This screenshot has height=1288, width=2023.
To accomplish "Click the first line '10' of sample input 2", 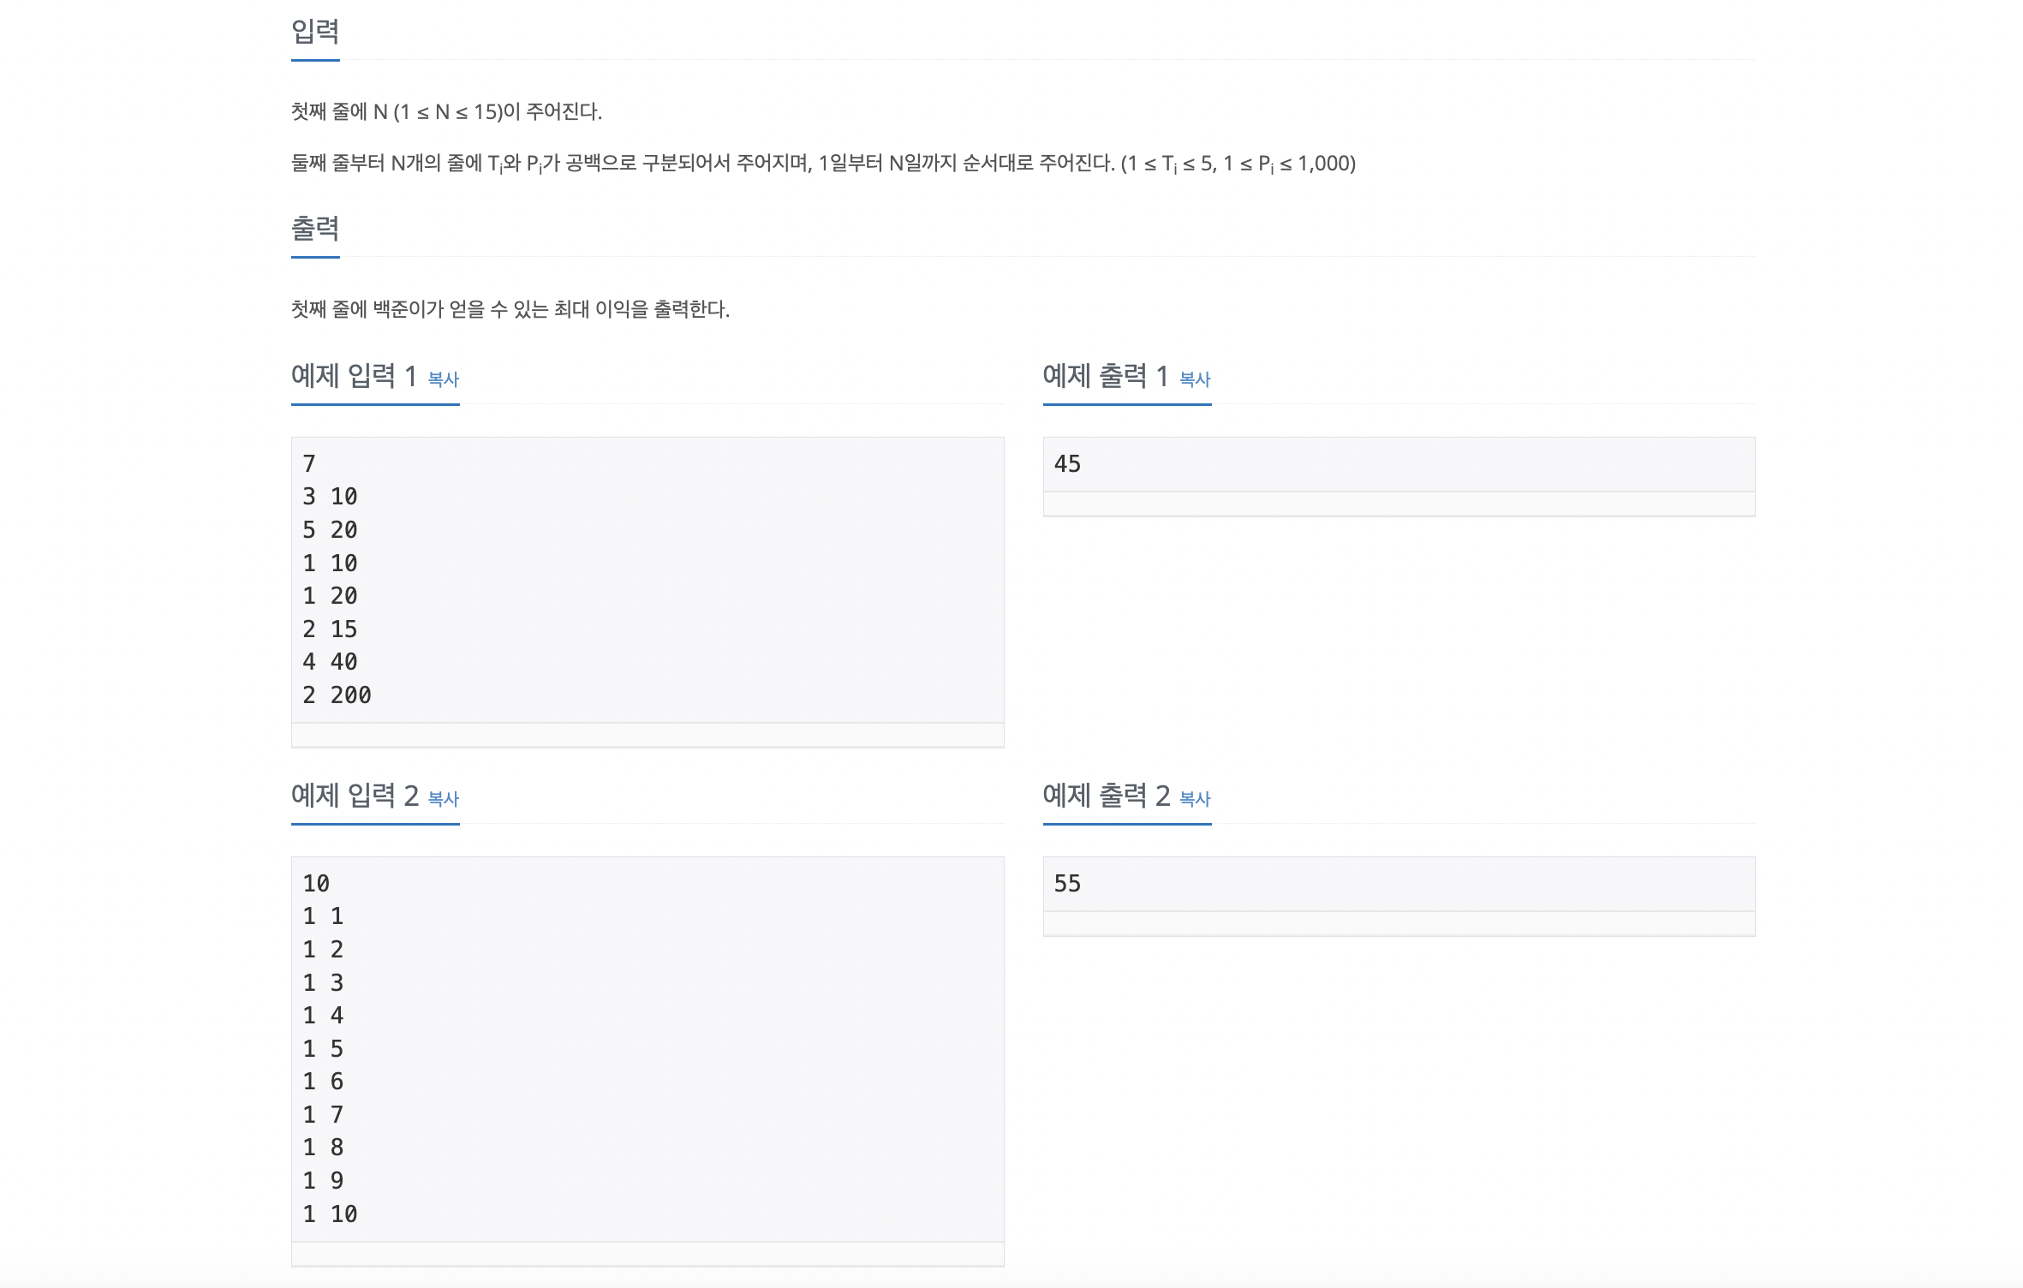I will tap(316, 884).
